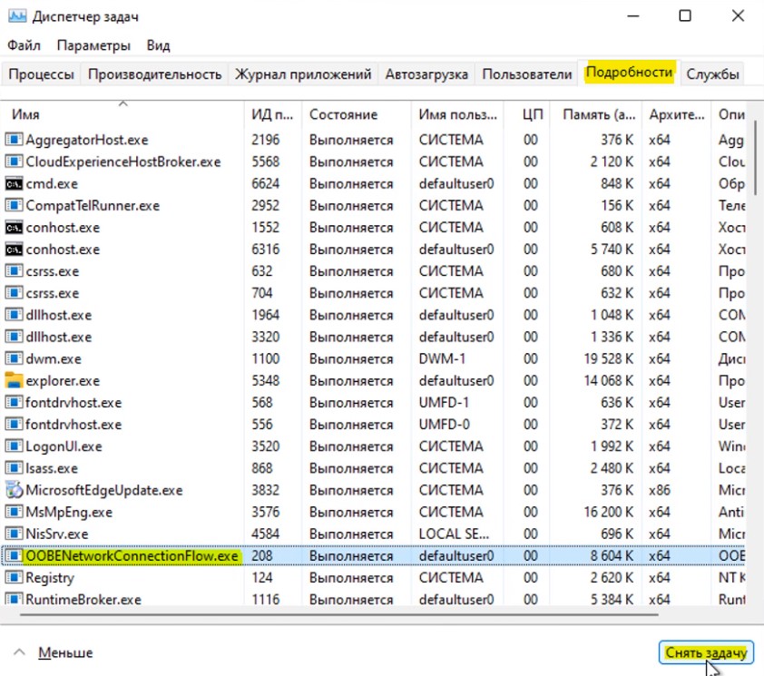
Task: Collapse view with the Меньше chevron
Action: [19, 652]
